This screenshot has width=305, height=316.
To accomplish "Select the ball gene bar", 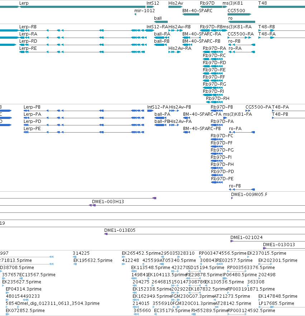I will (x=161, y=22).
